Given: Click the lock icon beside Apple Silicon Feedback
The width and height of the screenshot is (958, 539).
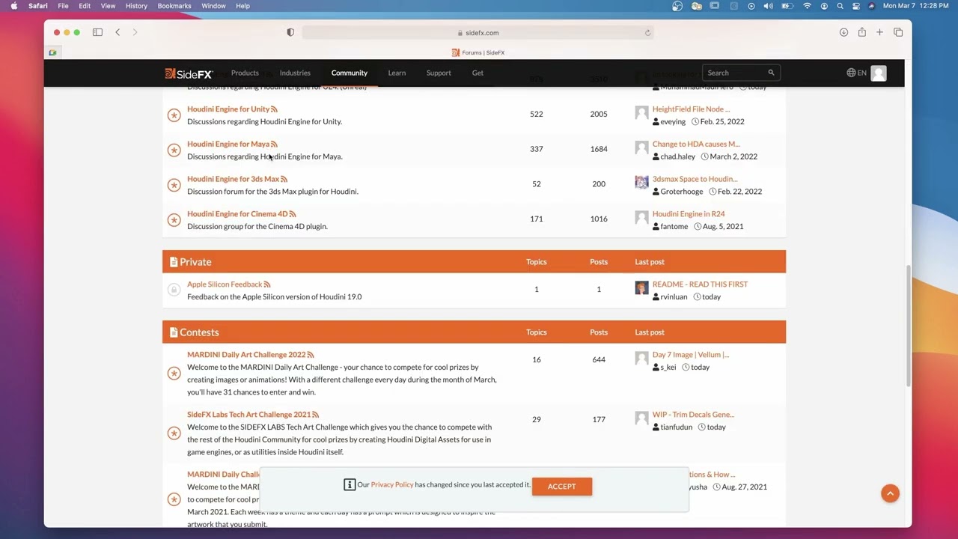Looking at the screenshot, I should [x=174, y=290].
